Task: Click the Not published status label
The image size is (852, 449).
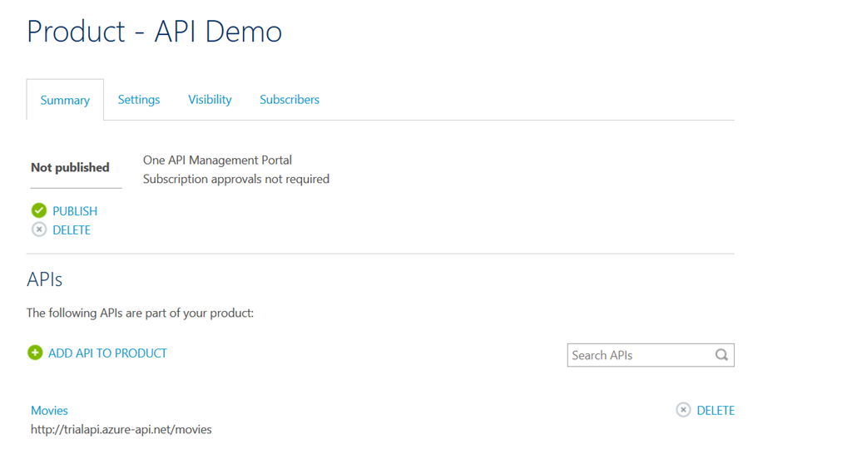Action: (70, 167)
